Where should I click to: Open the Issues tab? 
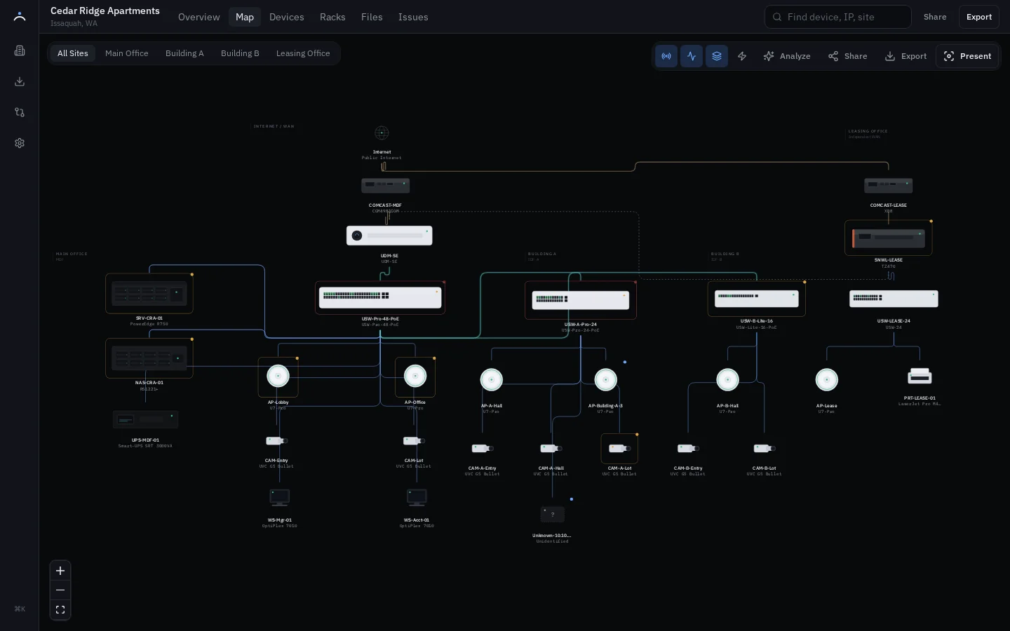coord(413,17)
